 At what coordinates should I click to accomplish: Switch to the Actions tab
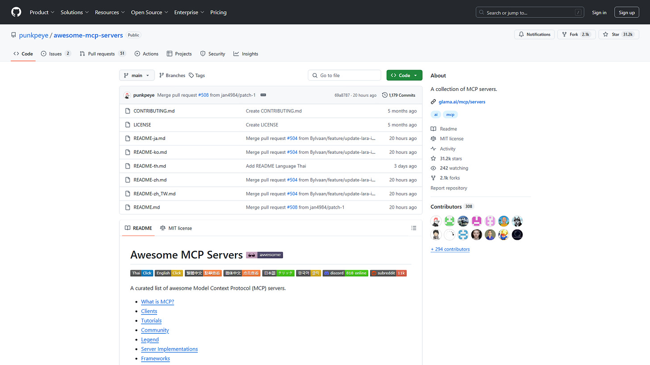[x=146, y=53]
